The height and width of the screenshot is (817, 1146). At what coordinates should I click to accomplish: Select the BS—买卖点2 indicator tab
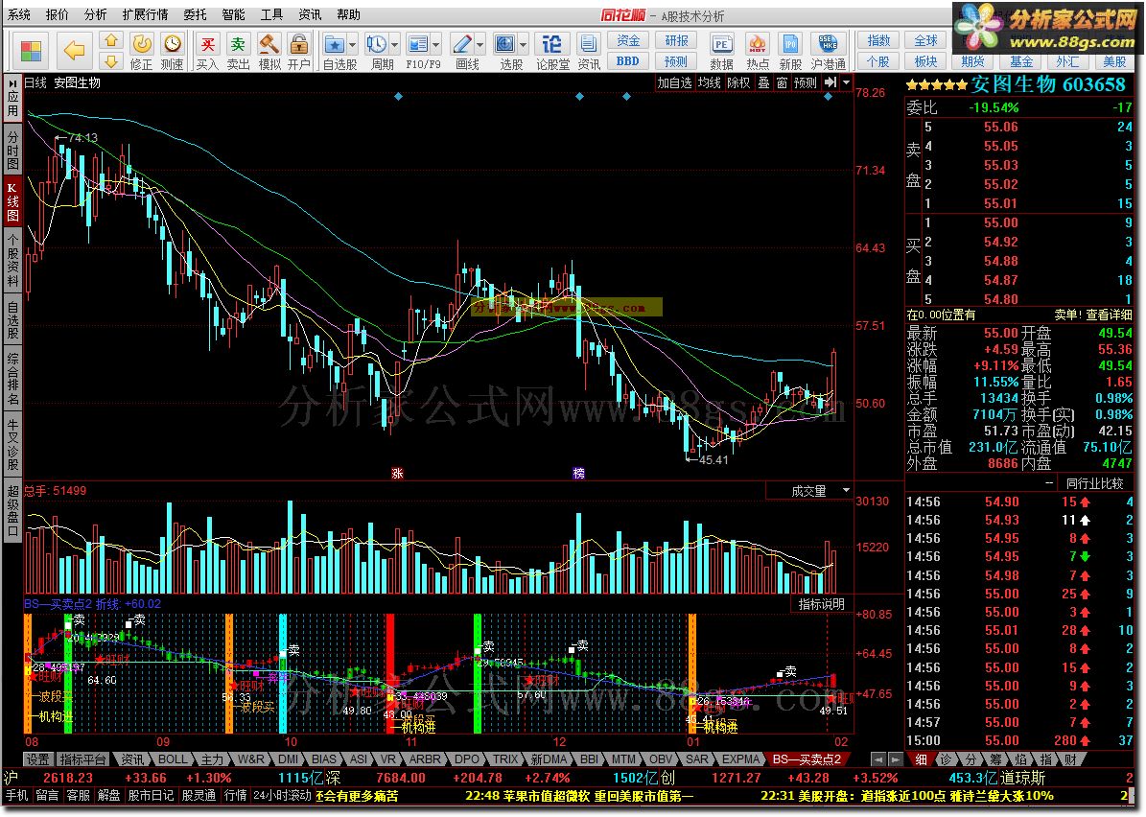(807, 760)
